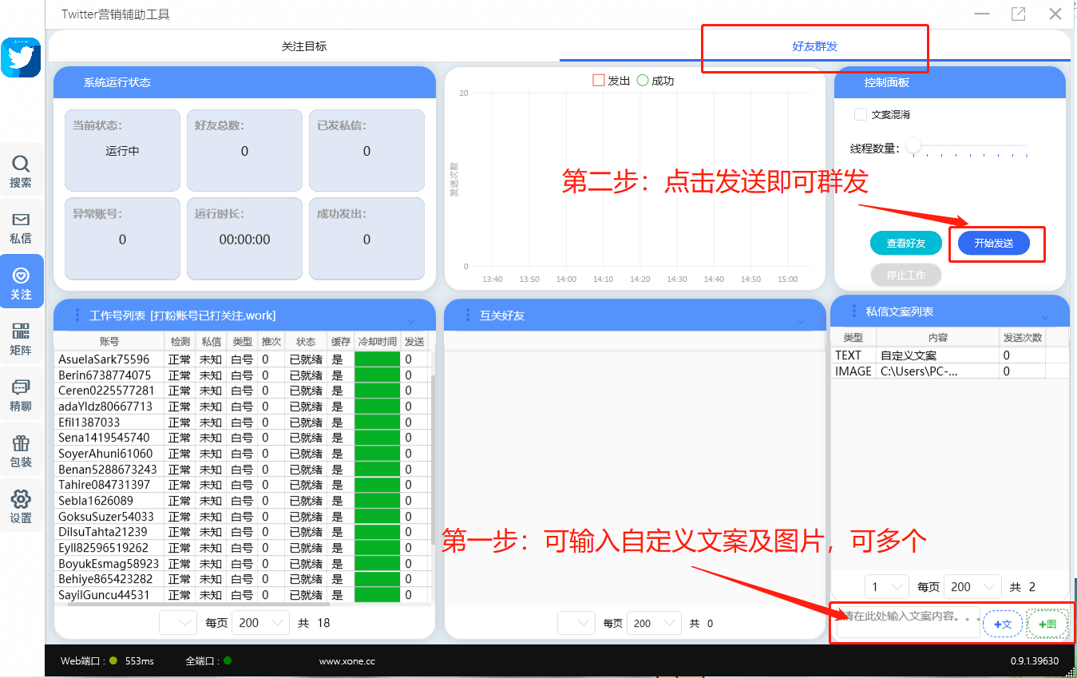Toggle the 发出 chart legend square
Screen dimensions: 1077x678
[599, 81]
